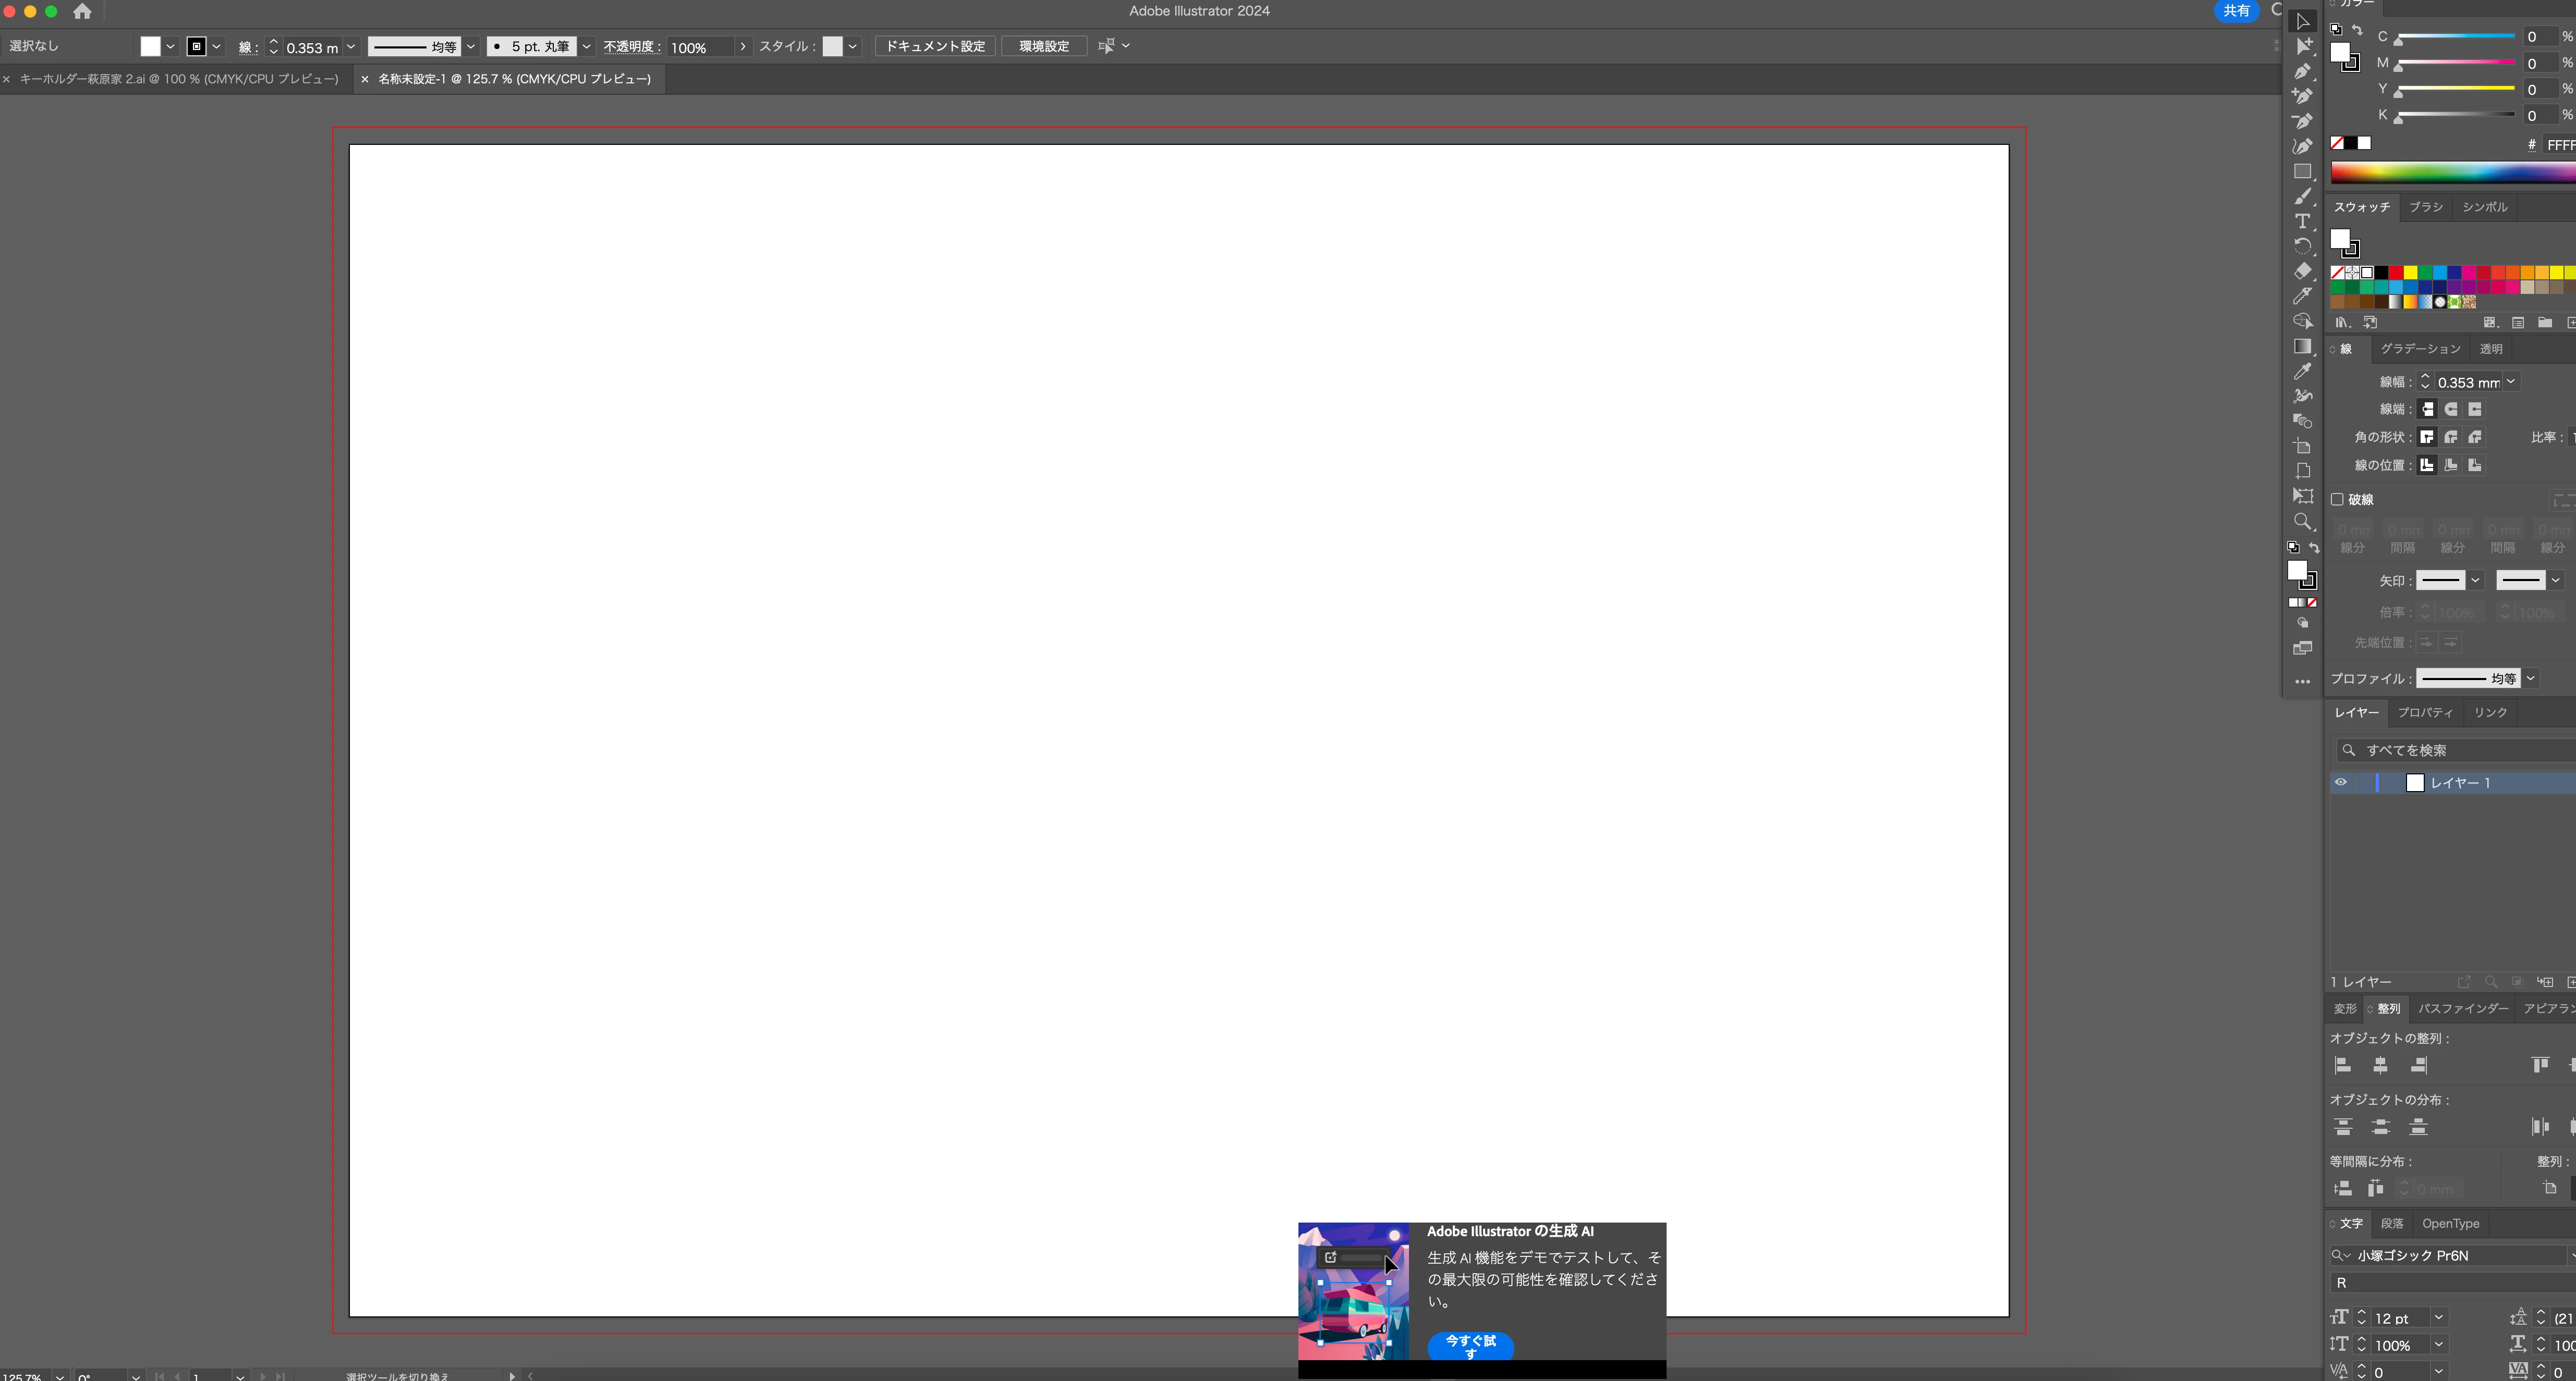Click the color spectrum bar
Image resolution: width=2576 pixels, height=1381 pixels.
click(x=2450, y=173)
